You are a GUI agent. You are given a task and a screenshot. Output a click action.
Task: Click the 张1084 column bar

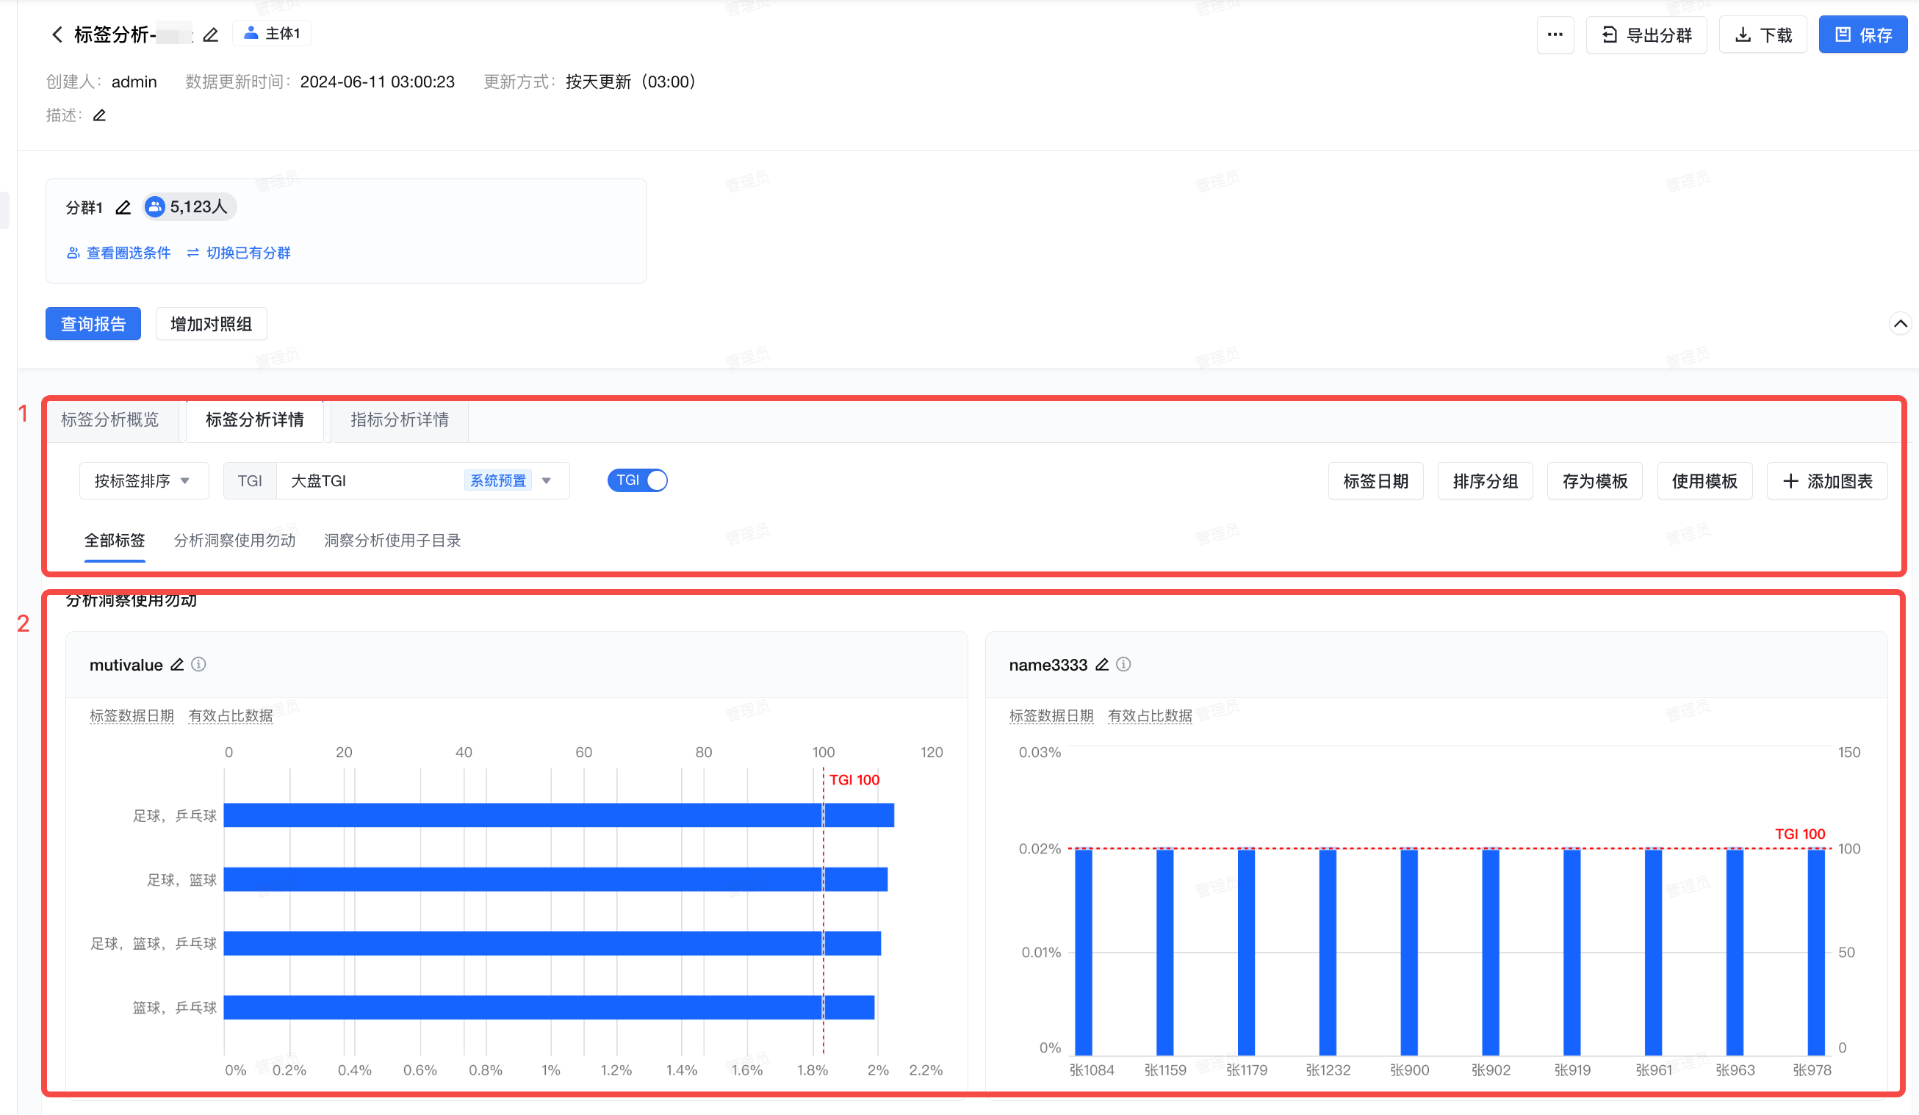pos(1083,951)
